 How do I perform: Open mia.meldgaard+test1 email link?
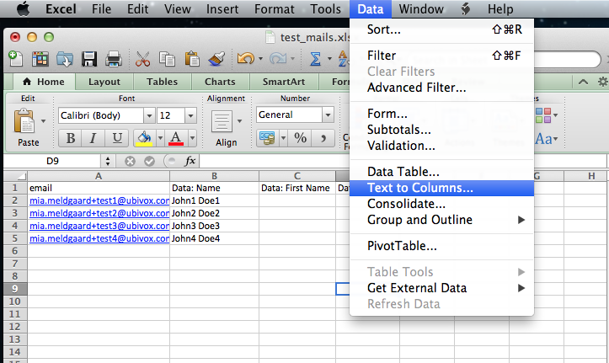99,200
